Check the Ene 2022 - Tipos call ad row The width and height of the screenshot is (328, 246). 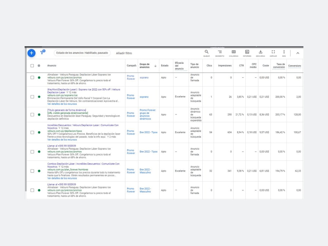point(32,152)
